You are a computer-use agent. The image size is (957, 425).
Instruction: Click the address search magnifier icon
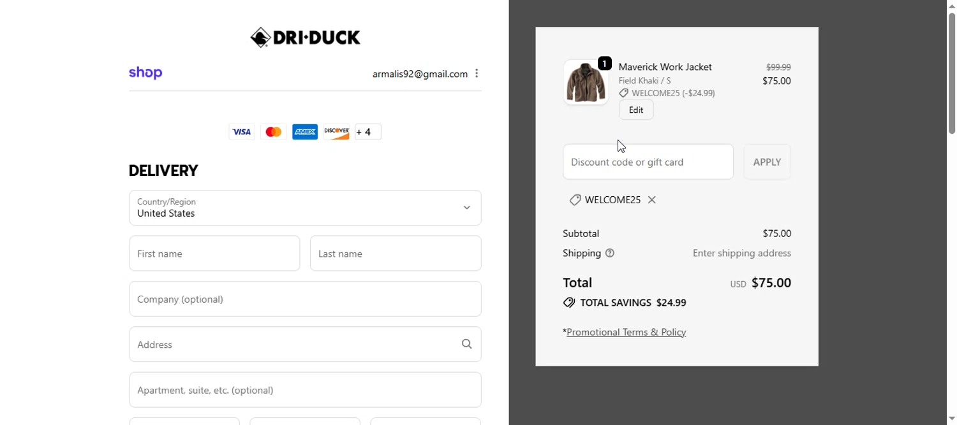click(x=467, y=344)
